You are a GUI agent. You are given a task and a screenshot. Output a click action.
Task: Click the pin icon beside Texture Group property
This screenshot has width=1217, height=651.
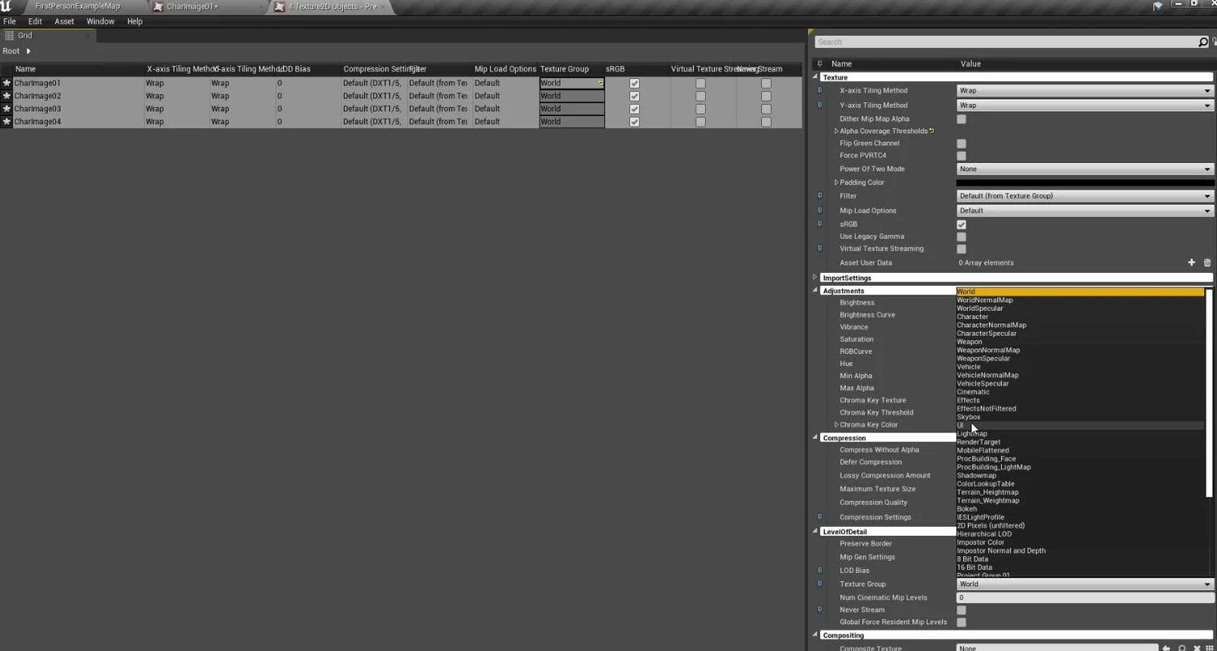click(x=819, y=584)
